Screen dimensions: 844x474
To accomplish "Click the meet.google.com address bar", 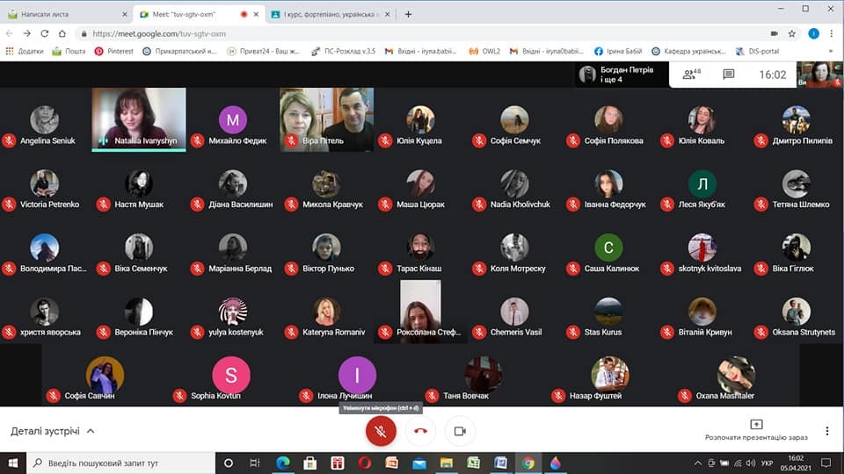I will coord(352,33).
